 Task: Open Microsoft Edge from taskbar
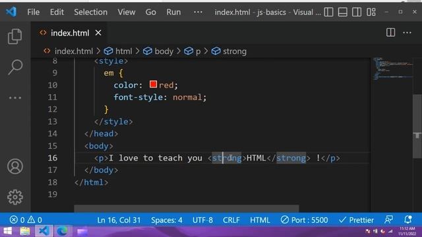tap(62, 231)
